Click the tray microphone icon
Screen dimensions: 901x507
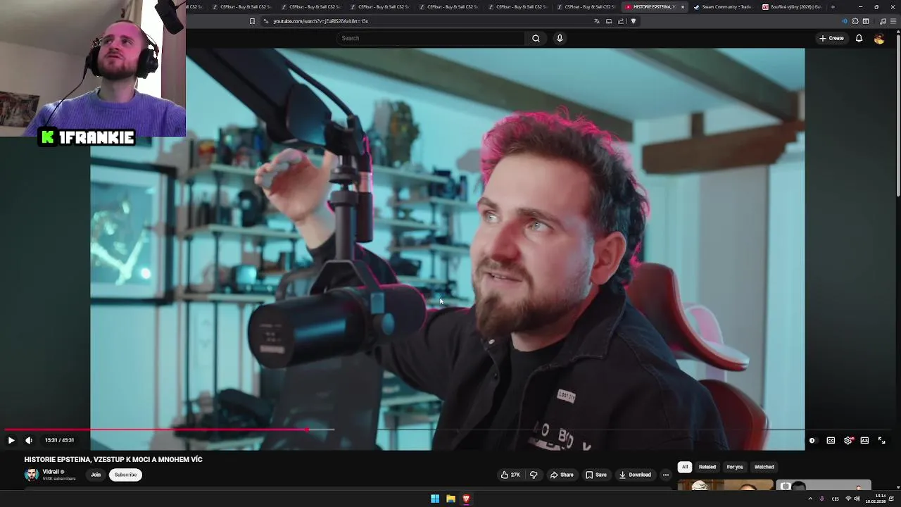pos(821,499)
